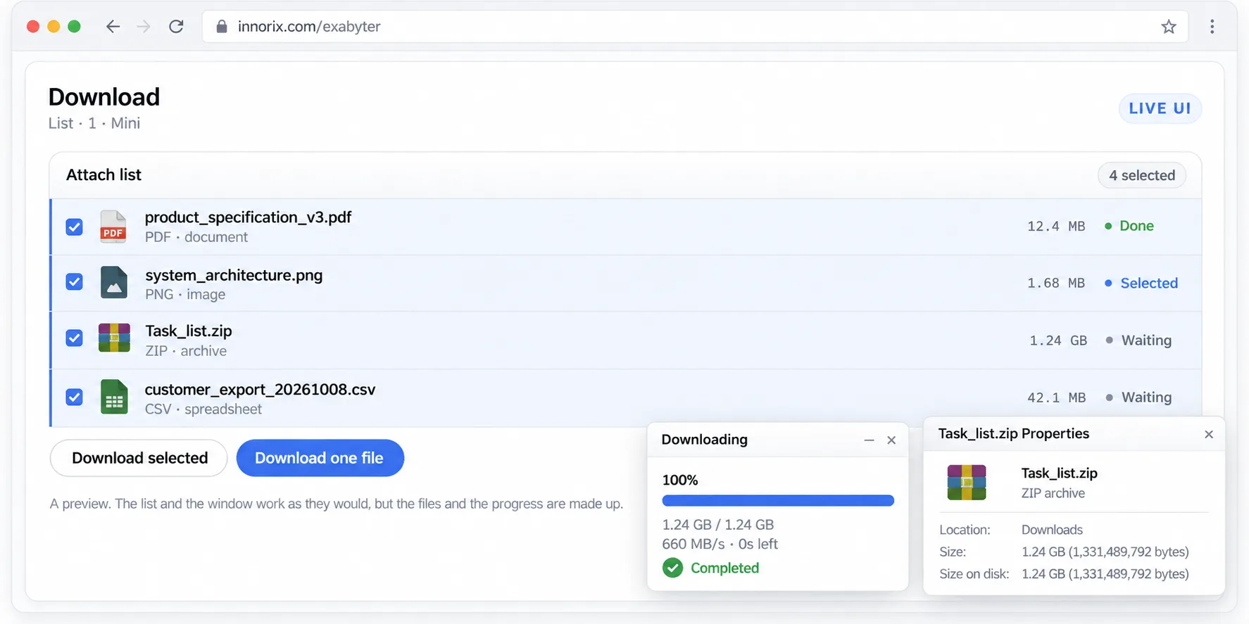Select the product_specification_v3.pdf file name

(x=248, y=217)
